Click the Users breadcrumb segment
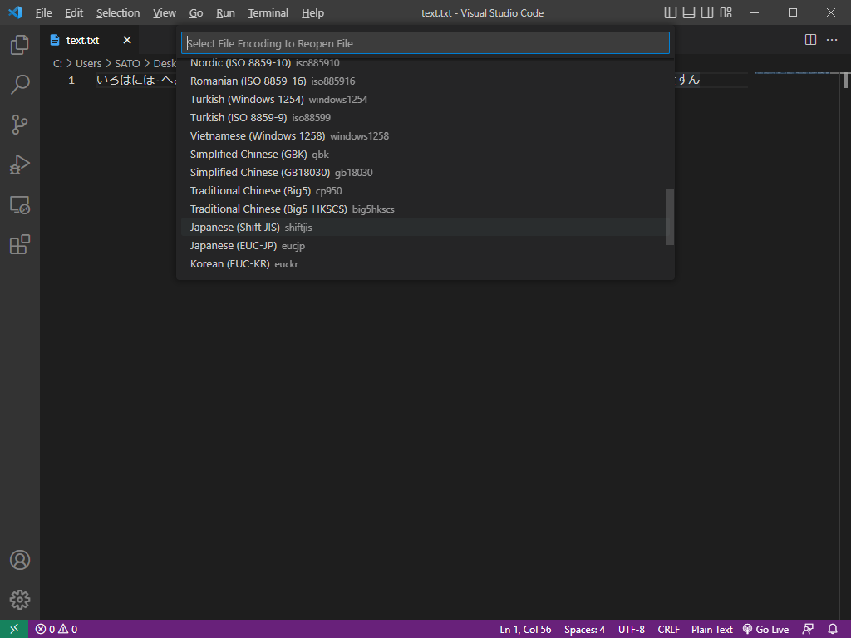Screen dimensions: 851x638 [x=88, y=63]
